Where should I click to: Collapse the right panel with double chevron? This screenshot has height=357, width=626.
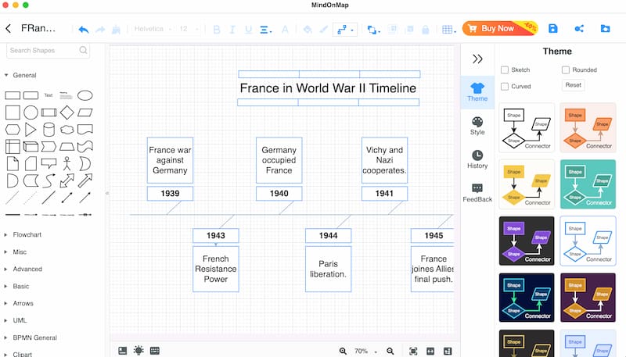point(477,59)
